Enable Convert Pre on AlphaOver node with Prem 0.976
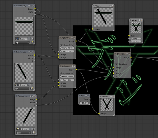The height and width of the screenshot is (138, 158). 61,45
